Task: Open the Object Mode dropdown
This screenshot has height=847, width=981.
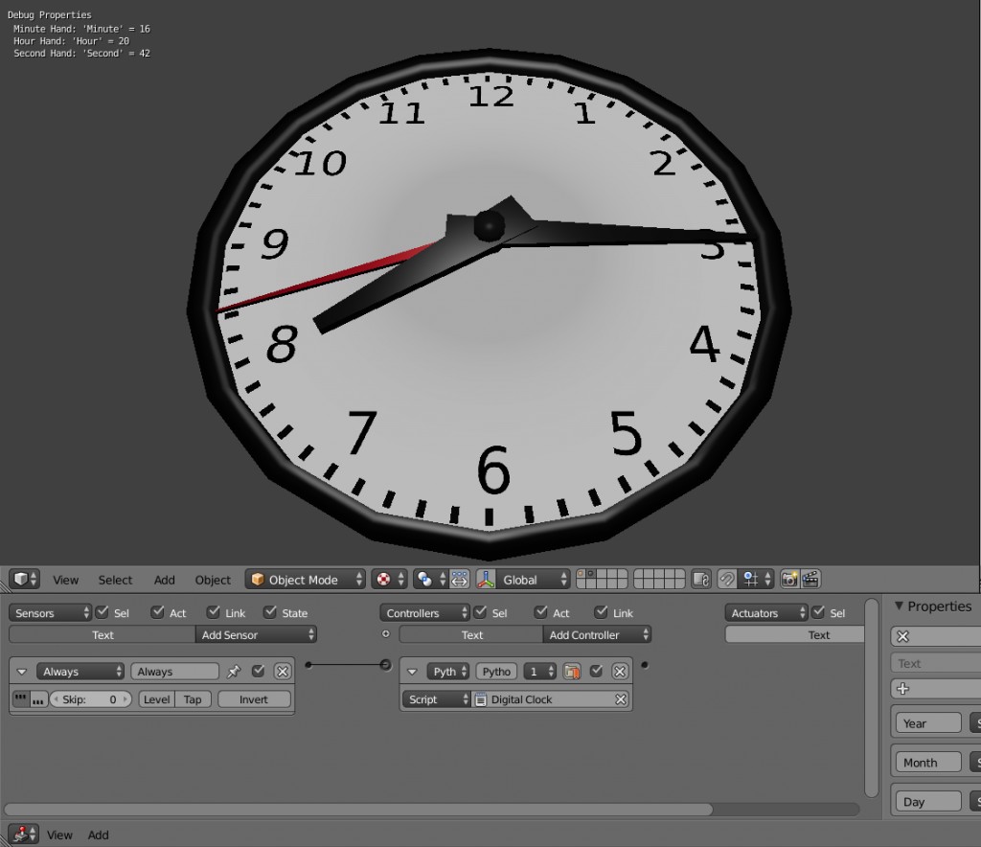Action: pos(305,579)
